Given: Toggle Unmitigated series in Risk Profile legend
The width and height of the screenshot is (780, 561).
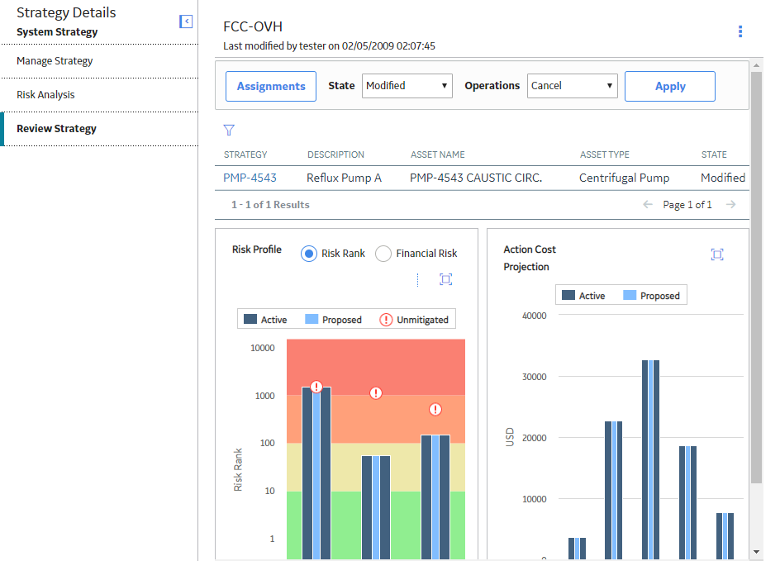Looking at the screenshot, I should [x=414, y=320].
